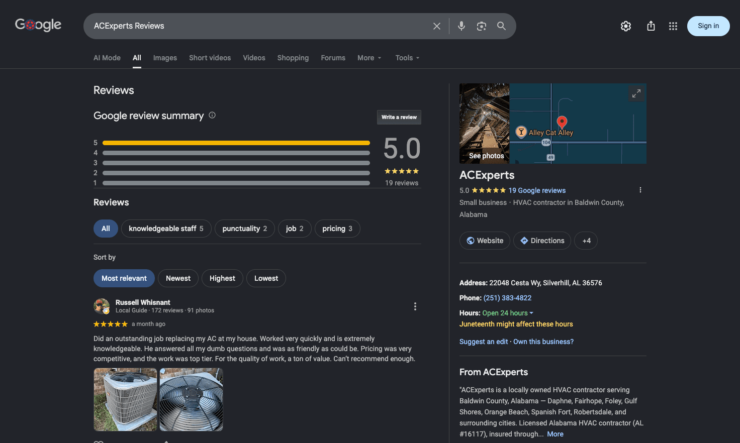Viewport: 740px width, 443px height.
Task: Click the magnifying glass search icon
Action: click(x=501, y=26)
